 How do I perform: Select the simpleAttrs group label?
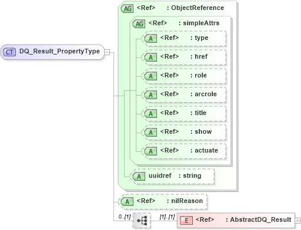(201, 23)
